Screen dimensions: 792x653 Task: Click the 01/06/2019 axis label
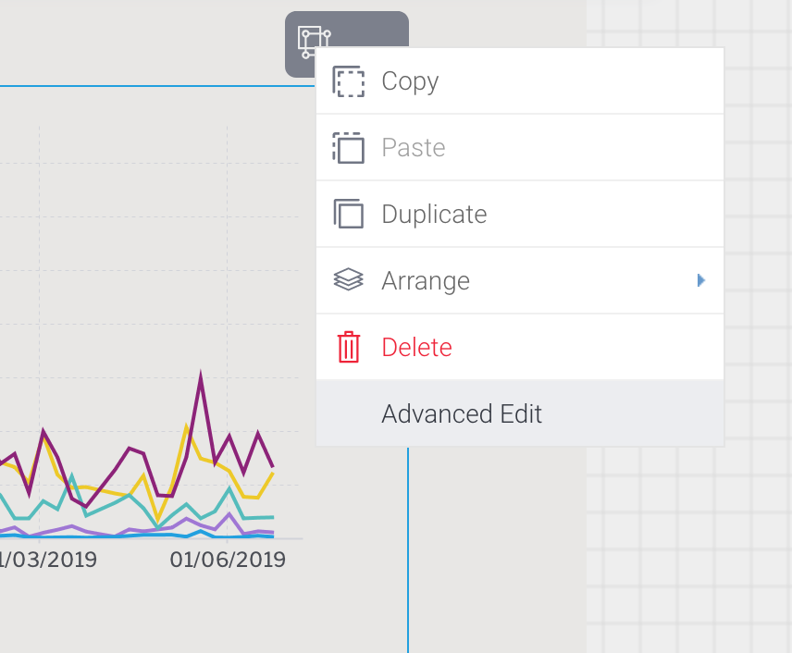[228, 561]
